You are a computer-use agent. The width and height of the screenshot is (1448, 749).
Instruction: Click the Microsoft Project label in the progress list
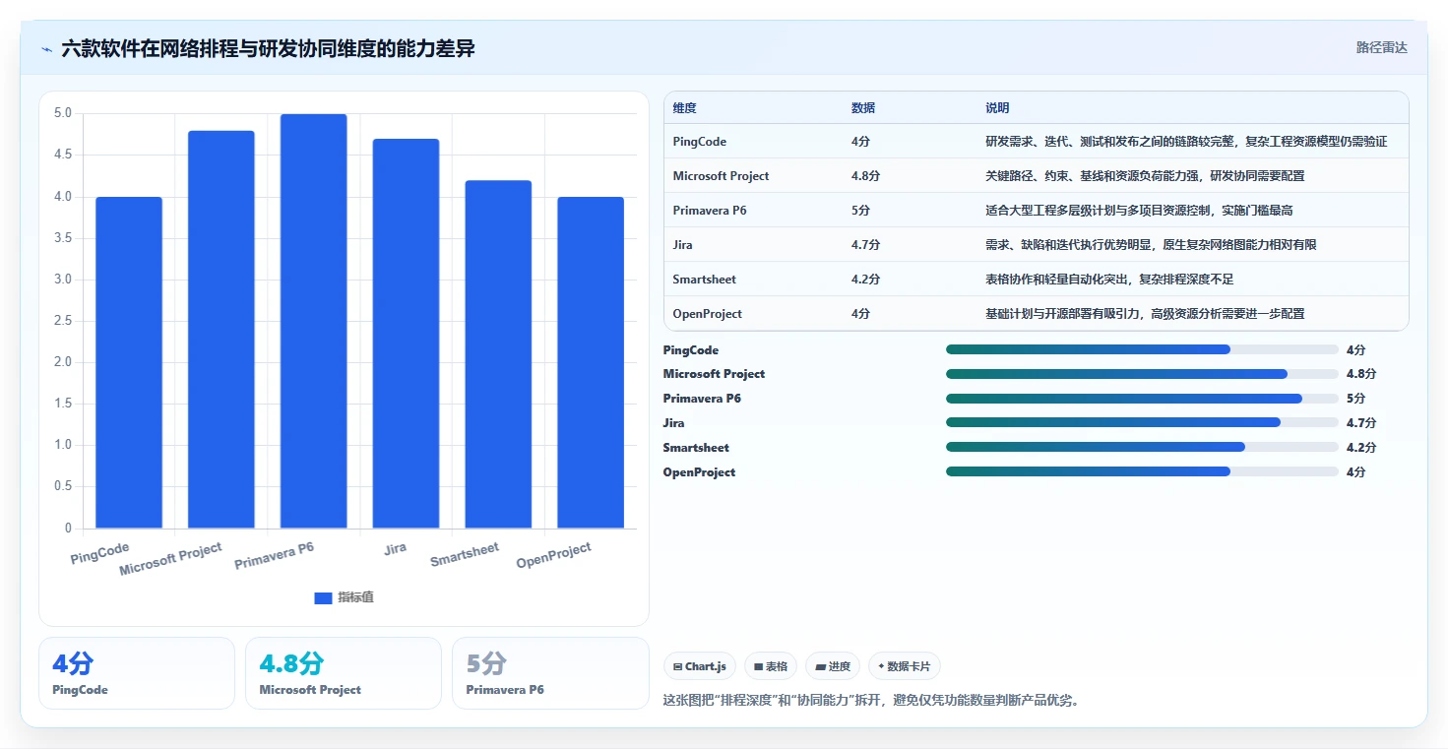tap(714, 374)
